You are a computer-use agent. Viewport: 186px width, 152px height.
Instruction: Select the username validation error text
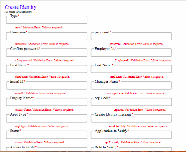pyautogui.click(x=42, y=44)
